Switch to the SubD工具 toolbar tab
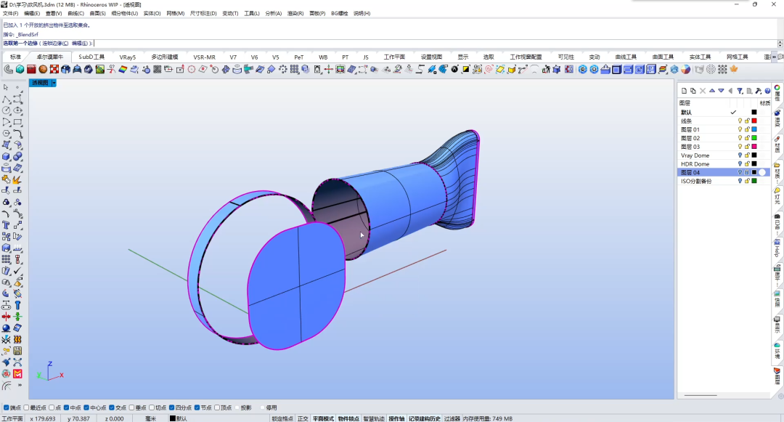Image resolution: width=784 pixels, height=422 pixels. pos(91,57)
